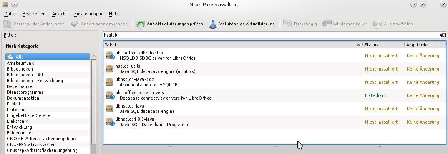Click the Vorschau der Änderungen toolbar icon
The height and width of the screenshot is (154, 448).
[7, 24]
